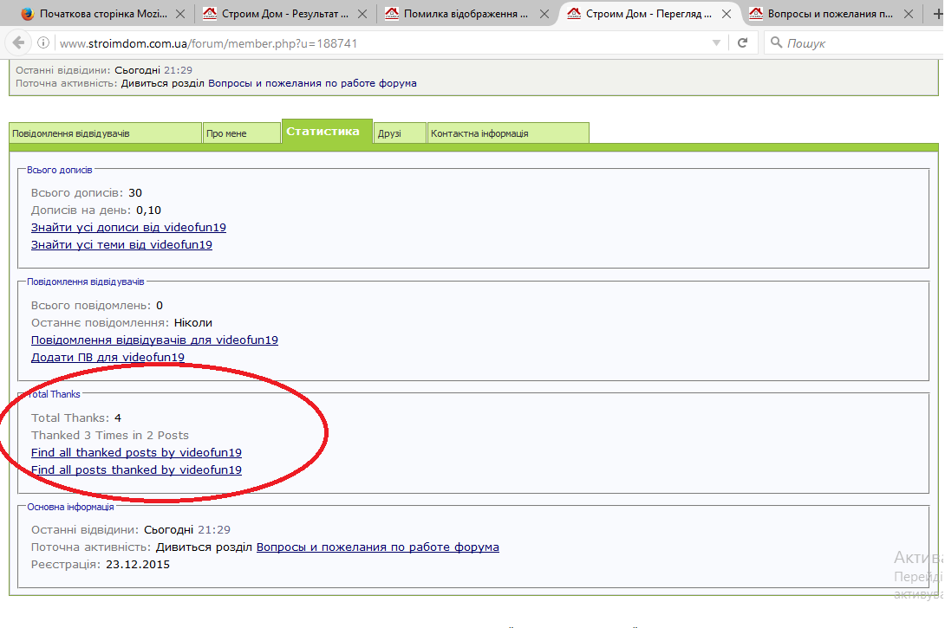
Task: Open 'Find all thanked posts by videofun19'
Action: 136,453
